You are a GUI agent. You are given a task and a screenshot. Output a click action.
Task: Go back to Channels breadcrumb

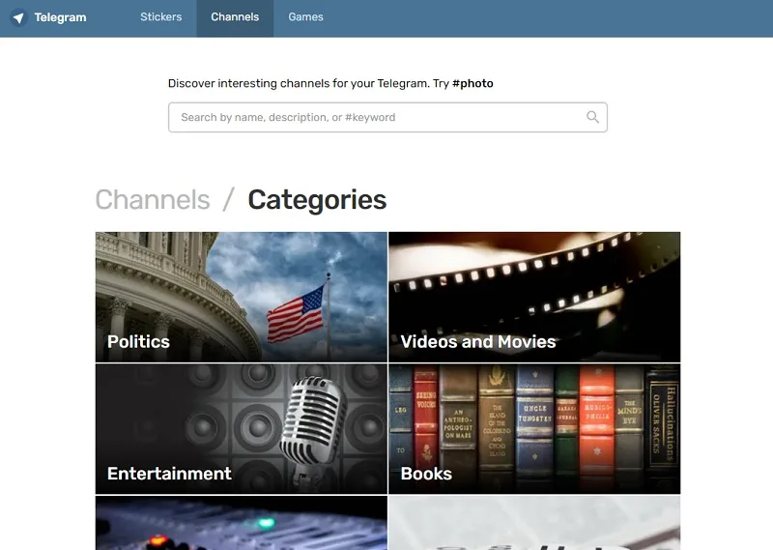153,200
